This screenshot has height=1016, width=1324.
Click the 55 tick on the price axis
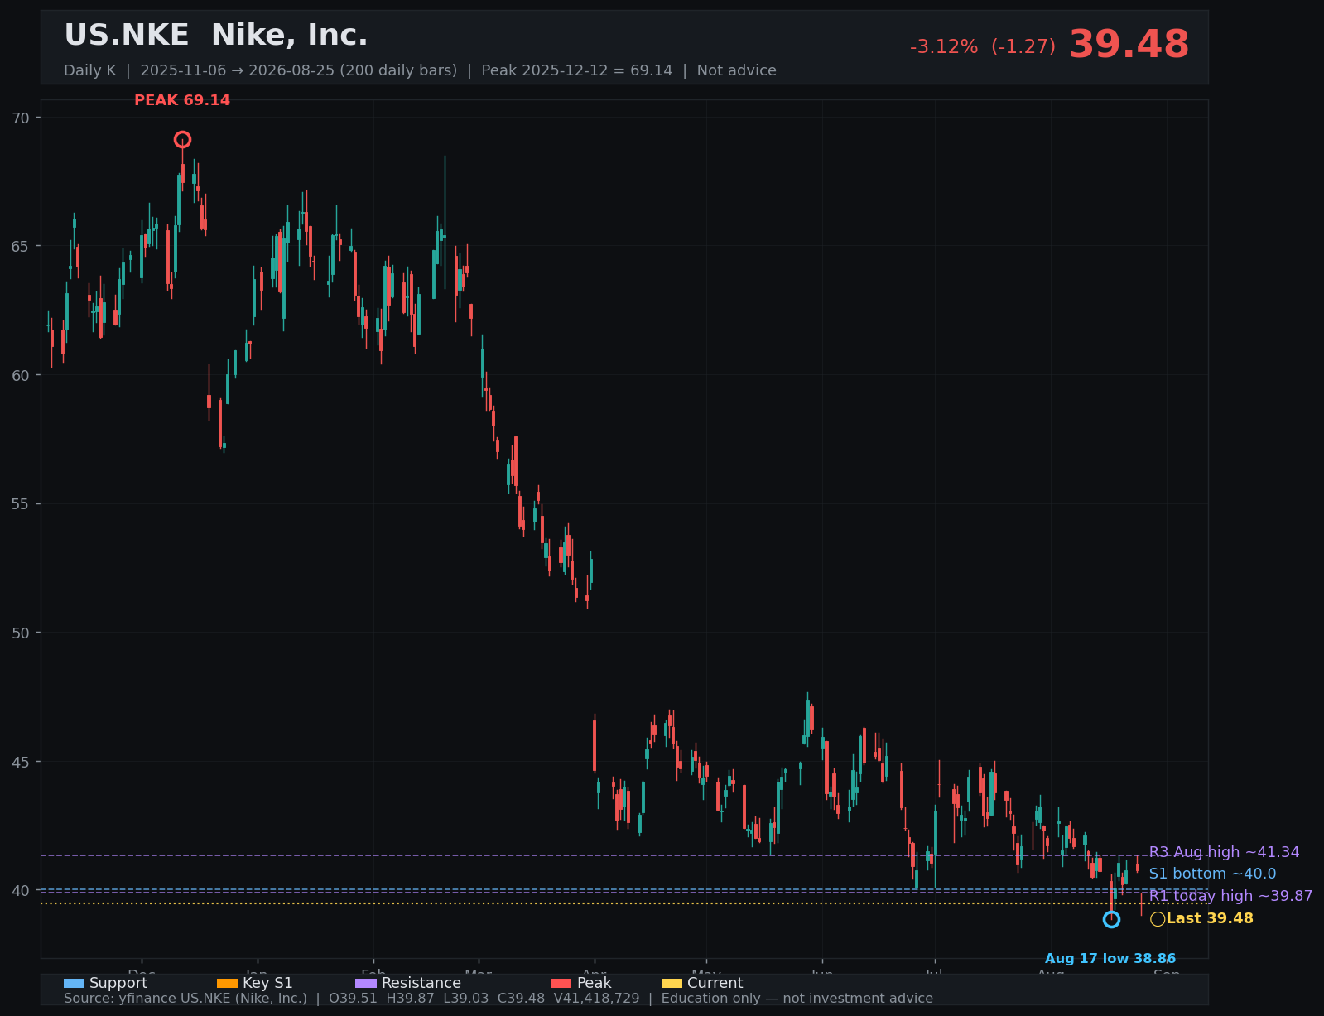21,503
